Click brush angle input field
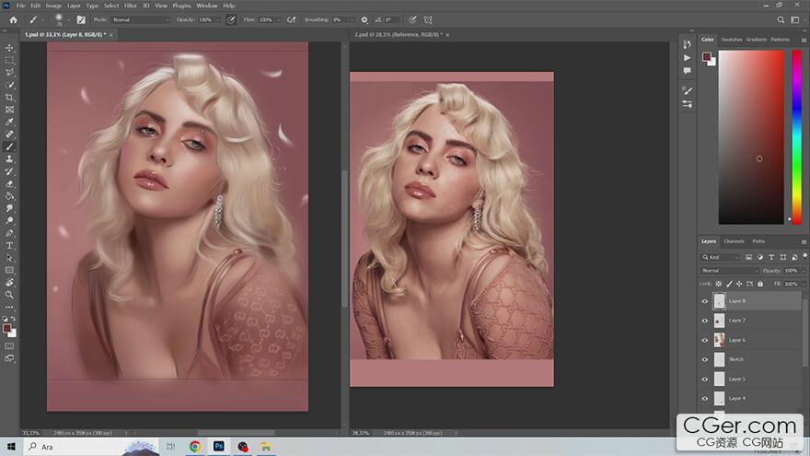The height and width of the screenshot is (456, 810). 391,19
